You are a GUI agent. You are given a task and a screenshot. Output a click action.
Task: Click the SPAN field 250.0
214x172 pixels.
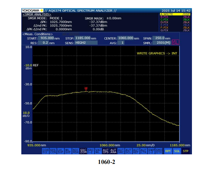point(159,38)
